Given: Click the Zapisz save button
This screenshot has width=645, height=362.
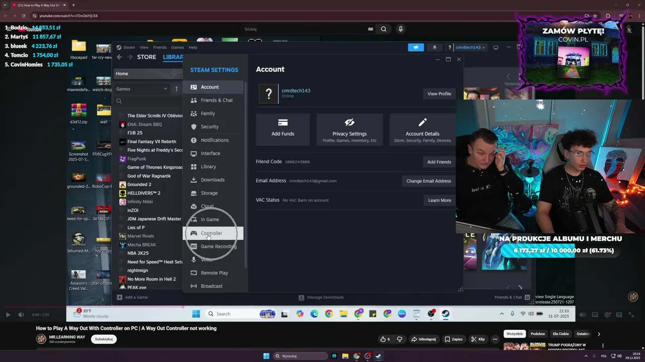Looking at the screenshot, I should [454, 339].
